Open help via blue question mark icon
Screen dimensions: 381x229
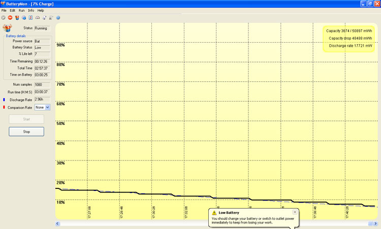point(58,18)
